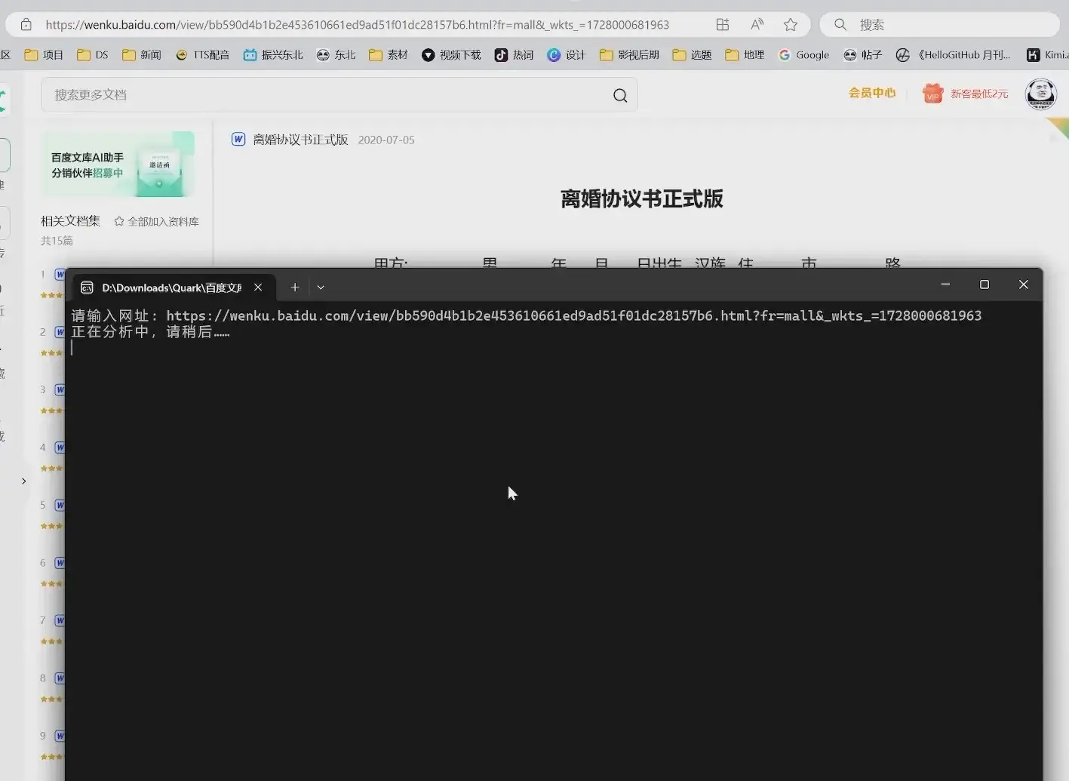This screenshot has width=1069, height=781.
Task: Toggle the favorite star in the address bar
Action: pos(790,24)
